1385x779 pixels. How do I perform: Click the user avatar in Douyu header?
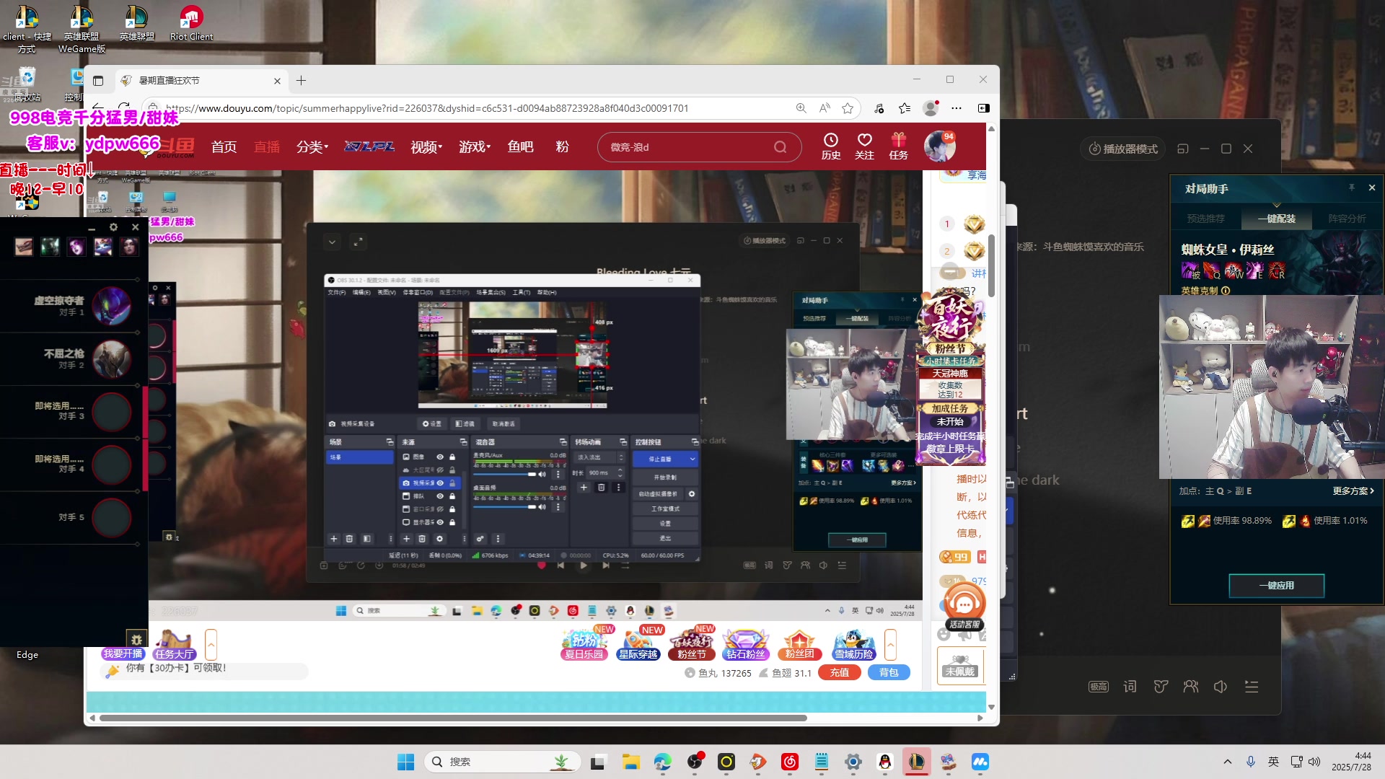(940, 146)
